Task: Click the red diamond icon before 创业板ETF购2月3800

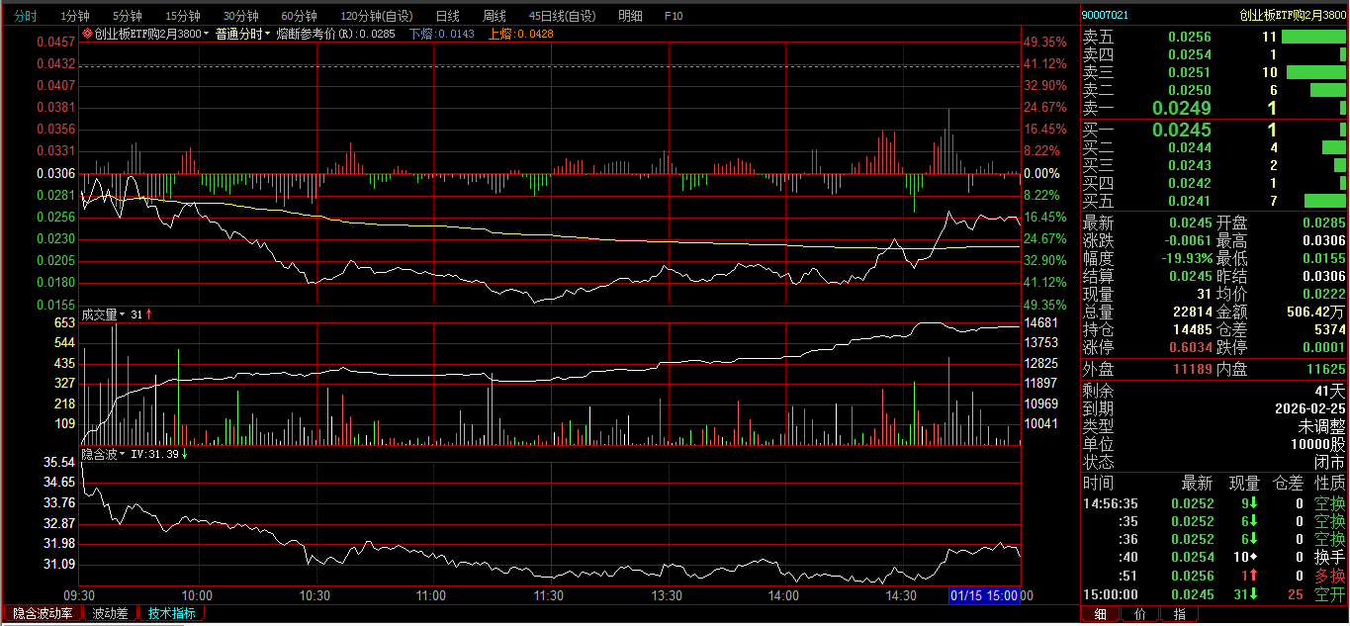Action: pos(88,34)
